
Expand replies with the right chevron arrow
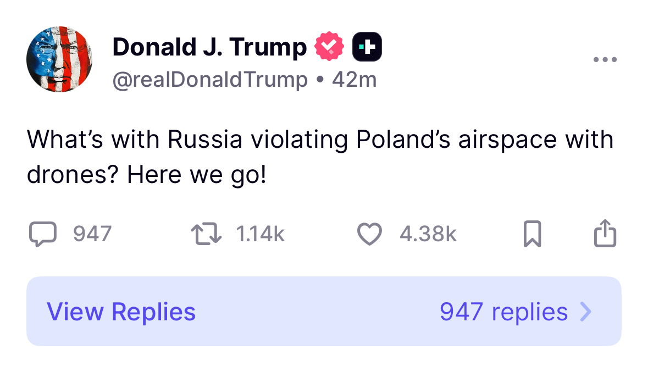(x=586, y=312)
